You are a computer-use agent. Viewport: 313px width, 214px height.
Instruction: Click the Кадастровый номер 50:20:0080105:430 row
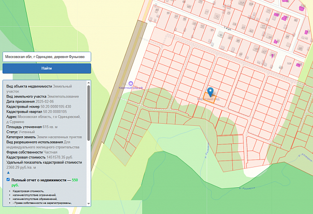pyautogui.click(x=39, y=106)
